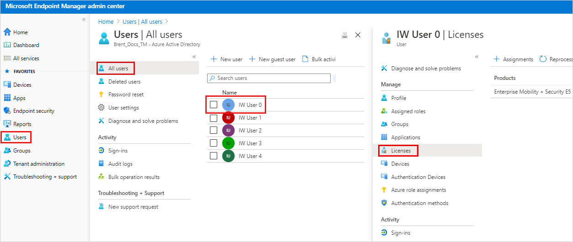This screenshot has width=573, height=242.
Task: Click the Users | All users breadcrumb
Action: coord(142,21)
